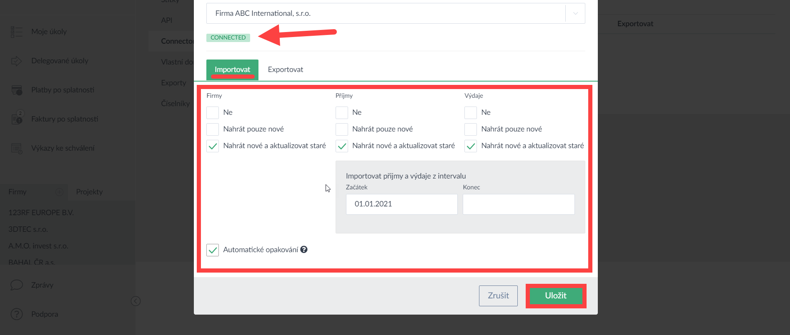
Task: Select the Importovat tab
Action: coord(232,69)
